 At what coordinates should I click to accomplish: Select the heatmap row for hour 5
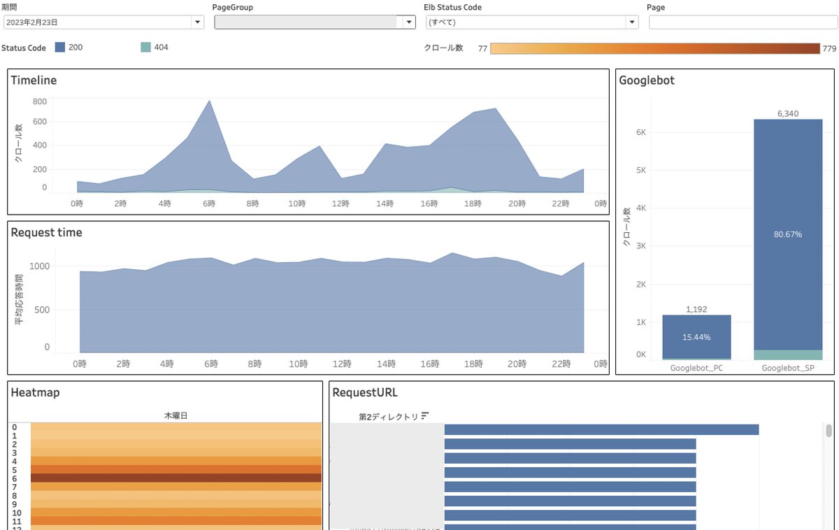coord(176,469)
